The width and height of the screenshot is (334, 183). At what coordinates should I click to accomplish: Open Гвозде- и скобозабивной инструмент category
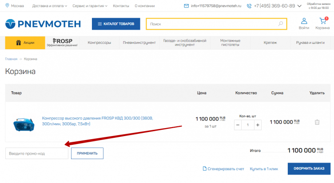click(185, 43)
